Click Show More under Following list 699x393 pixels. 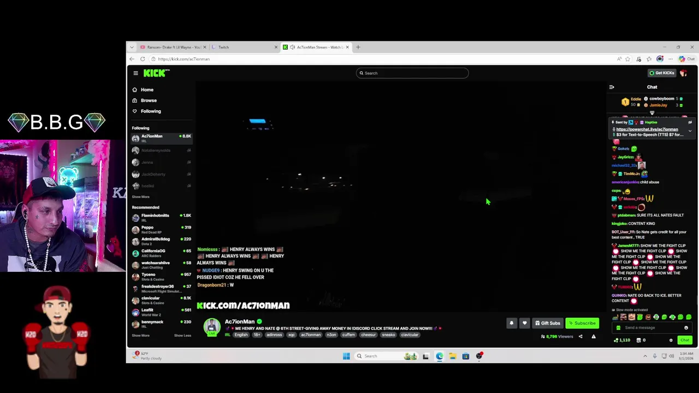pos(140,196)
